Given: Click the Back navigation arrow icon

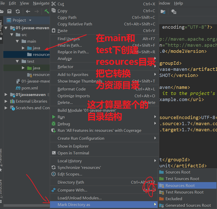Looking at the screenshot, I should click(28, 11).
